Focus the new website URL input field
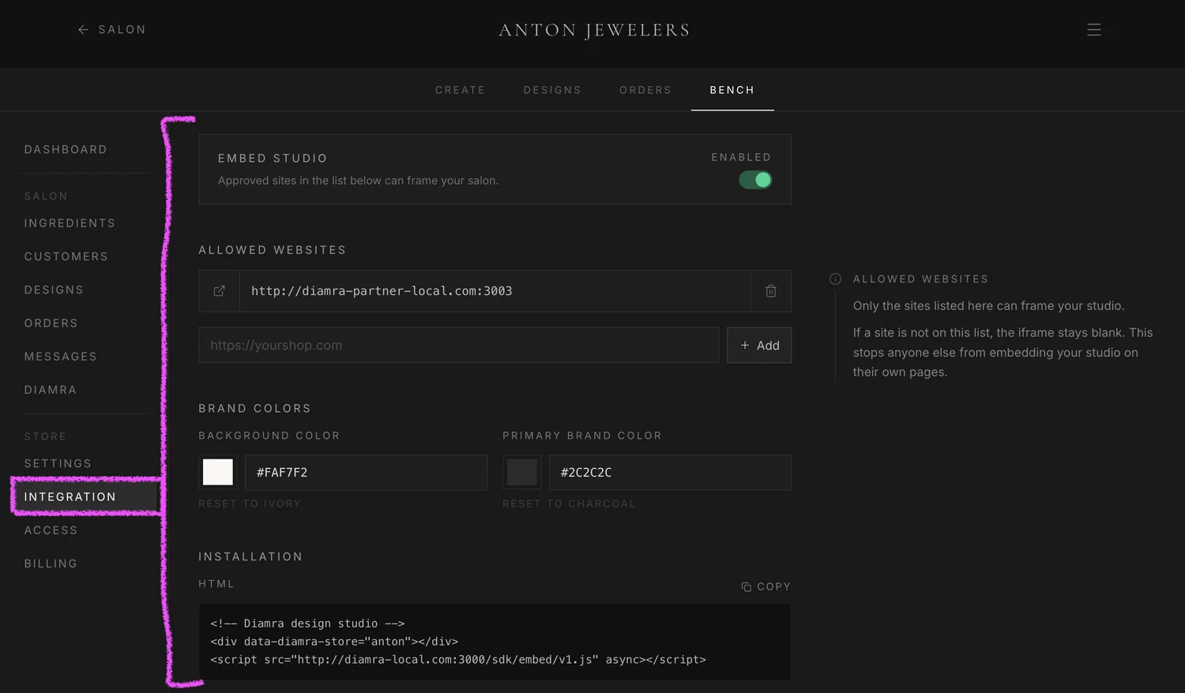This screenshot has width=1185, height=693. click(x=459, y=346)
